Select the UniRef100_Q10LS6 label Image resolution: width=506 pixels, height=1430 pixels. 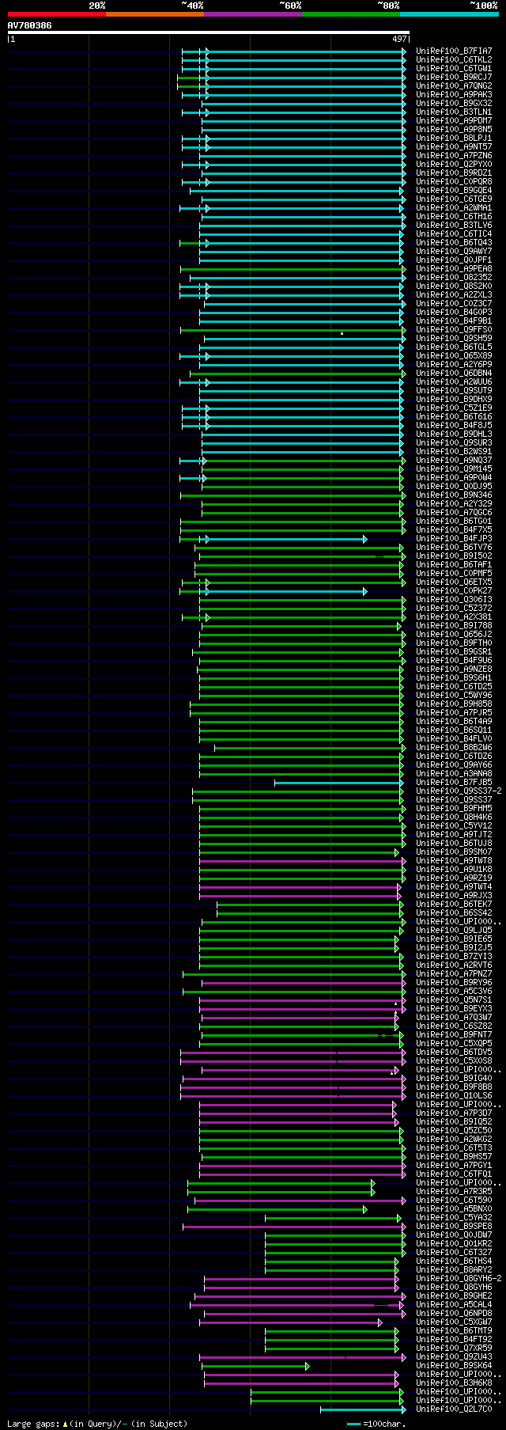tap(454, 1096)
